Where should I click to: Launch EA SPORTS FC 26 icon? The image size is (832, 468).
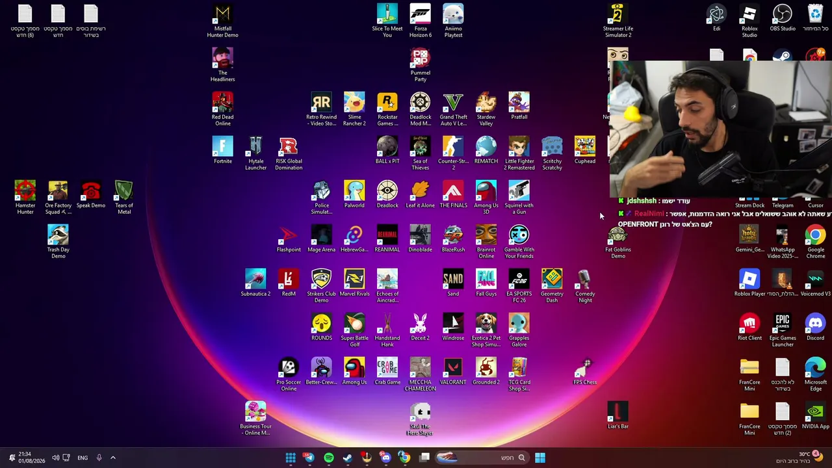(519, 286)
